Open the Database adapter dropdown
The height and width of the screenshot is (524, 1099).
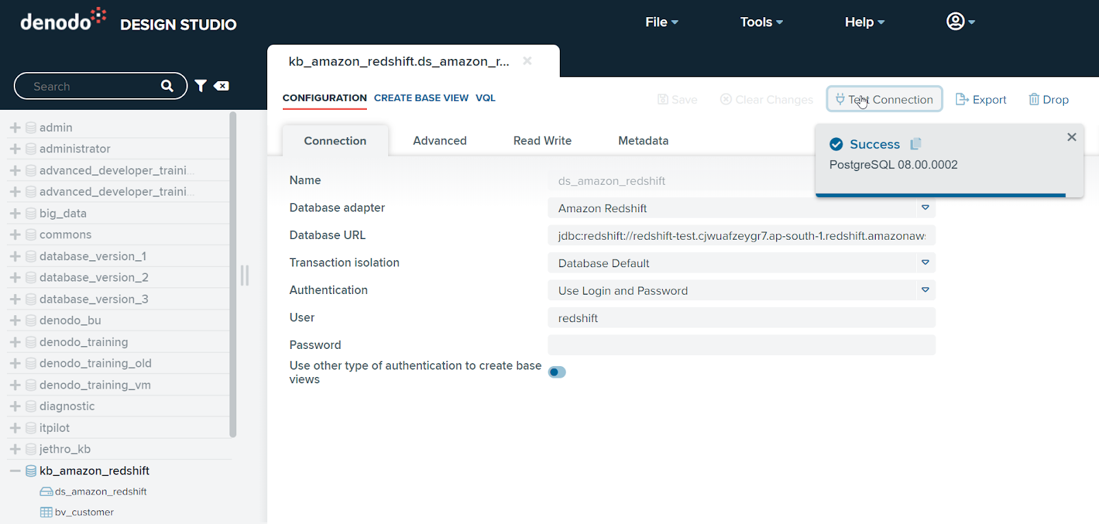click(925, 207)
